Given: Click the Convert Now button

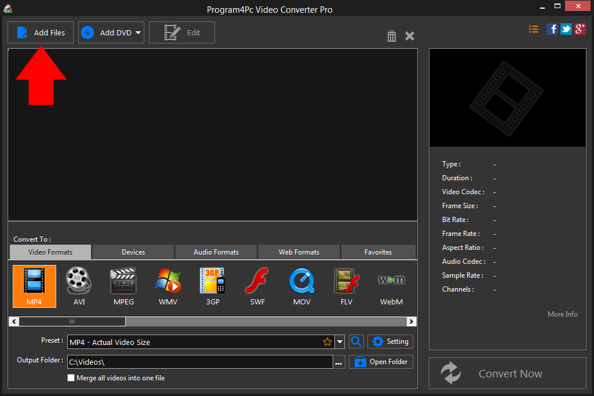Looking at the screenshot, I should [509, 373].
